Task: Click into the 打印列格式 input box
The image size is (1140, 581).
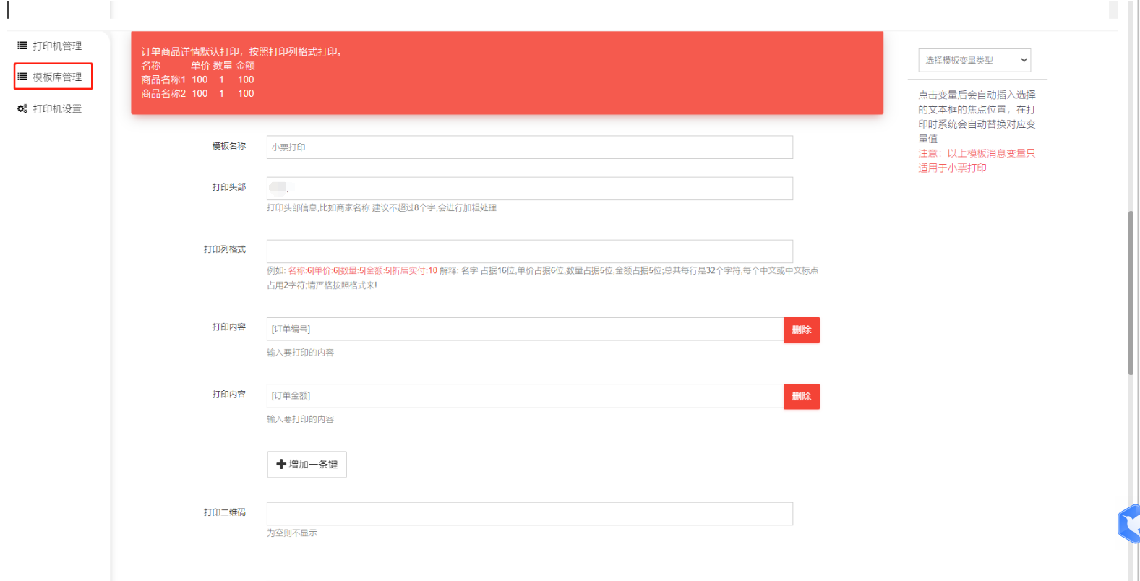Action: pyautogui.click(x=529, y=251)
